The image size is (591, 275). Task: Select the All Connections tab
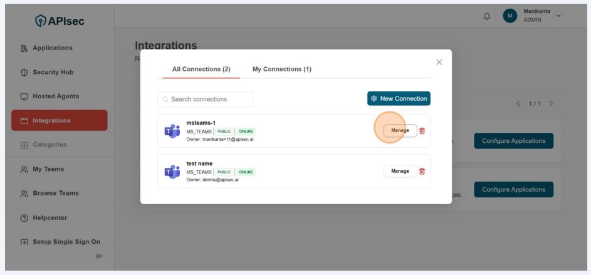coord(201,69)
